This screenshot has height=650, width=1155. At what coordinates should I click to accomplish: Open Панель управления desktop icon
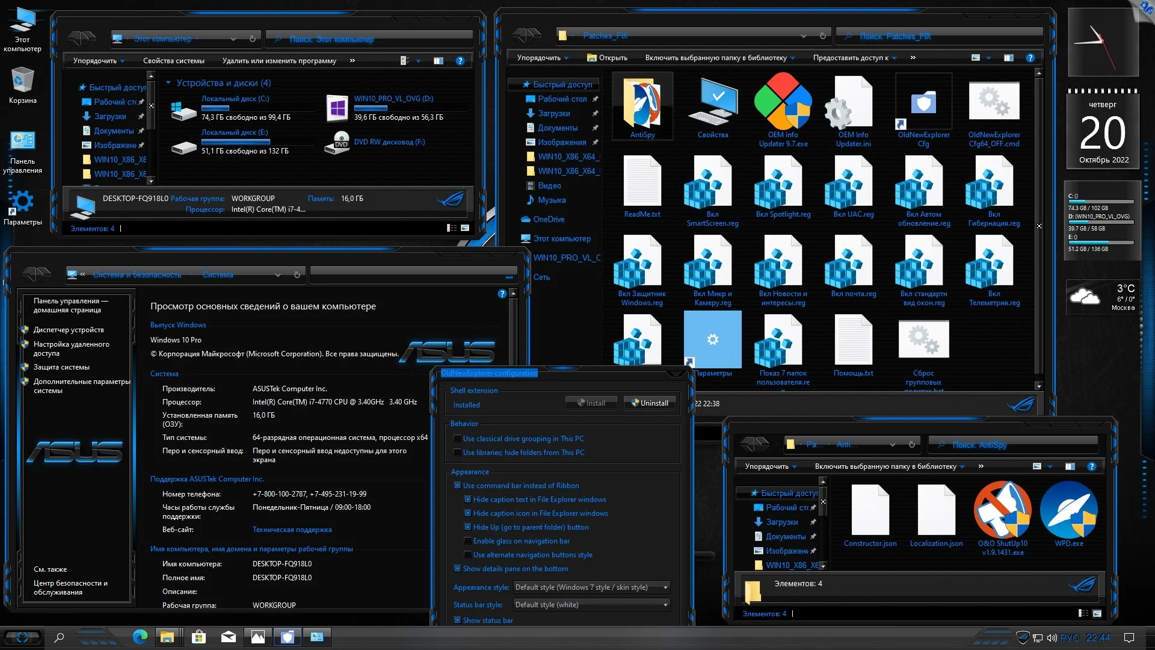click(x=22, y=141)
